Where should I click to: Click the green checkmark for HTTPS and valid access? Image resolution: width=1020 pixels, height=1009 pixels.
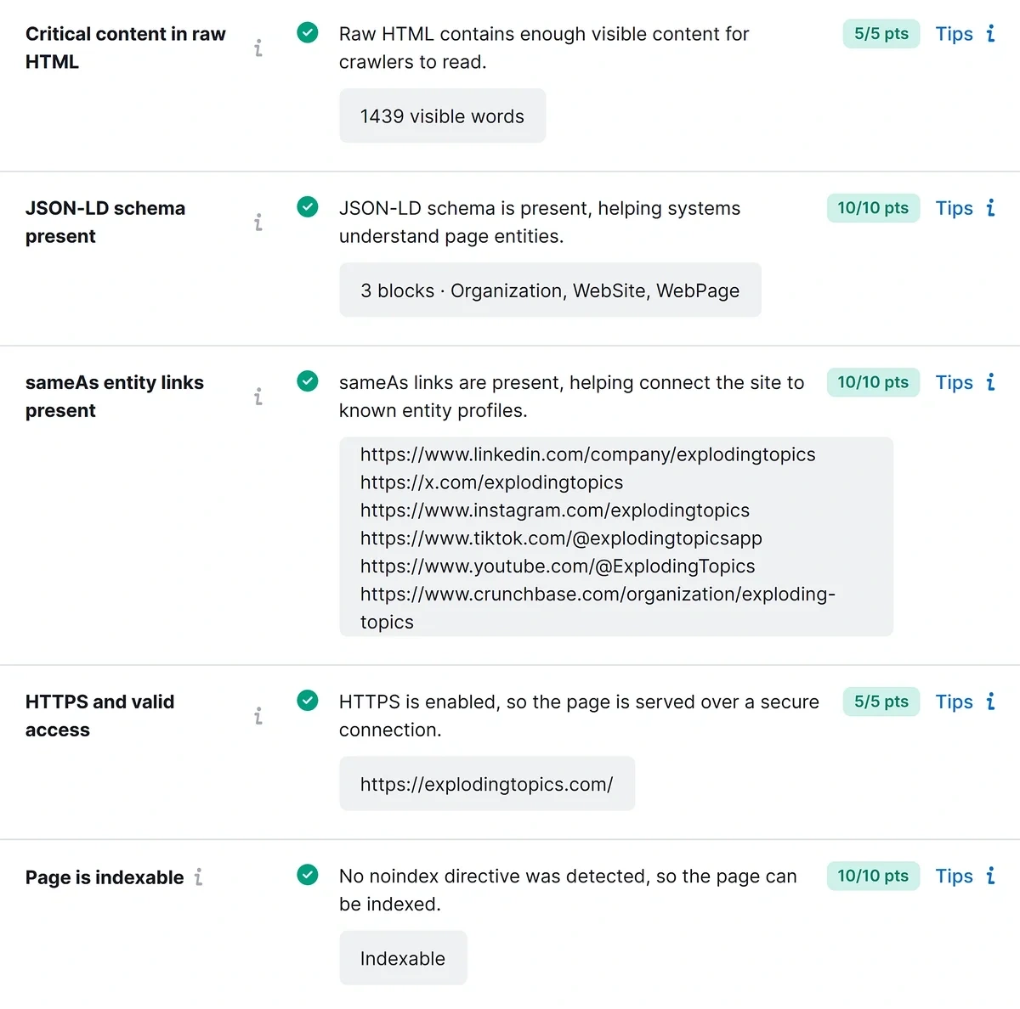click(308, 701)
